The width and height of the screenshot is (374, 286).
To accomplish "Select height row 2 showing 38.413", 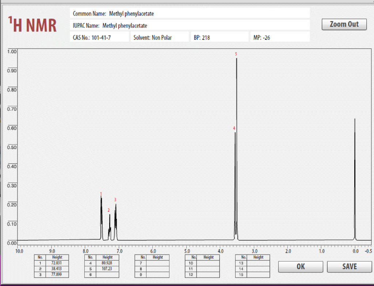I will click(x=57, y=268).
